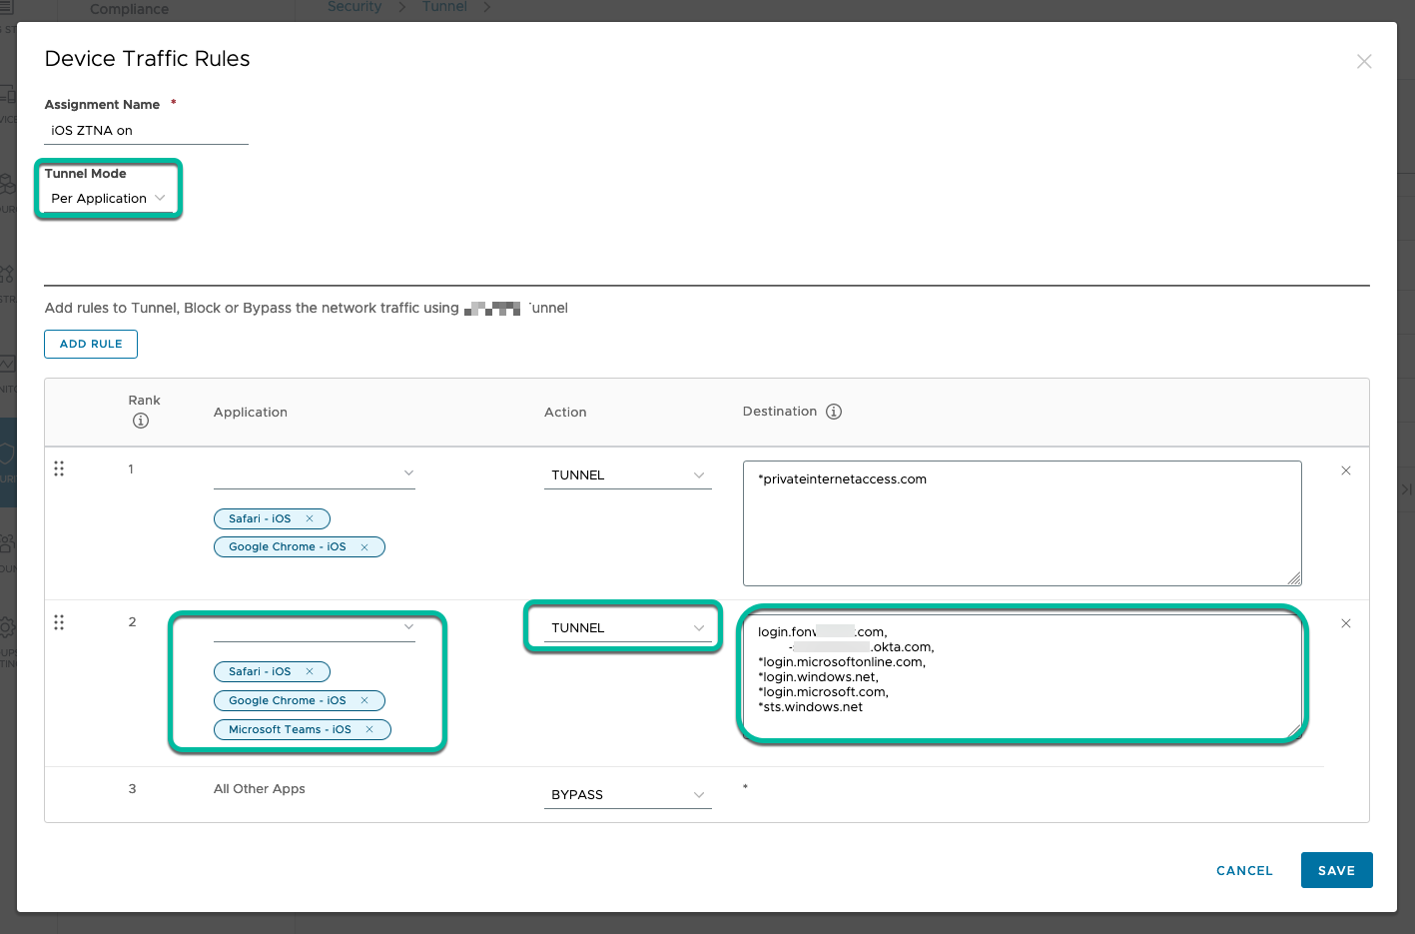Viewport: 1415px width, 934px height.
Task: Click the drag handle next to rule 1
Action: coord(59,467)
